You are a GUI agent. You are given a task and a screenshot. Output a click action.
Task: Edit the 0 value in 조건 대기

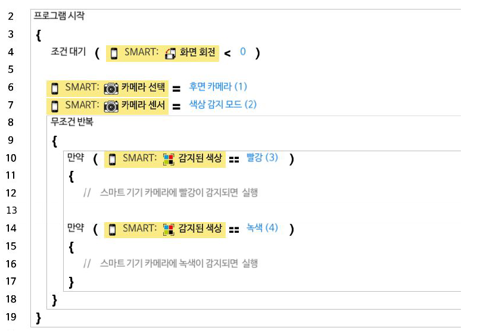click(x=243, y=52)
